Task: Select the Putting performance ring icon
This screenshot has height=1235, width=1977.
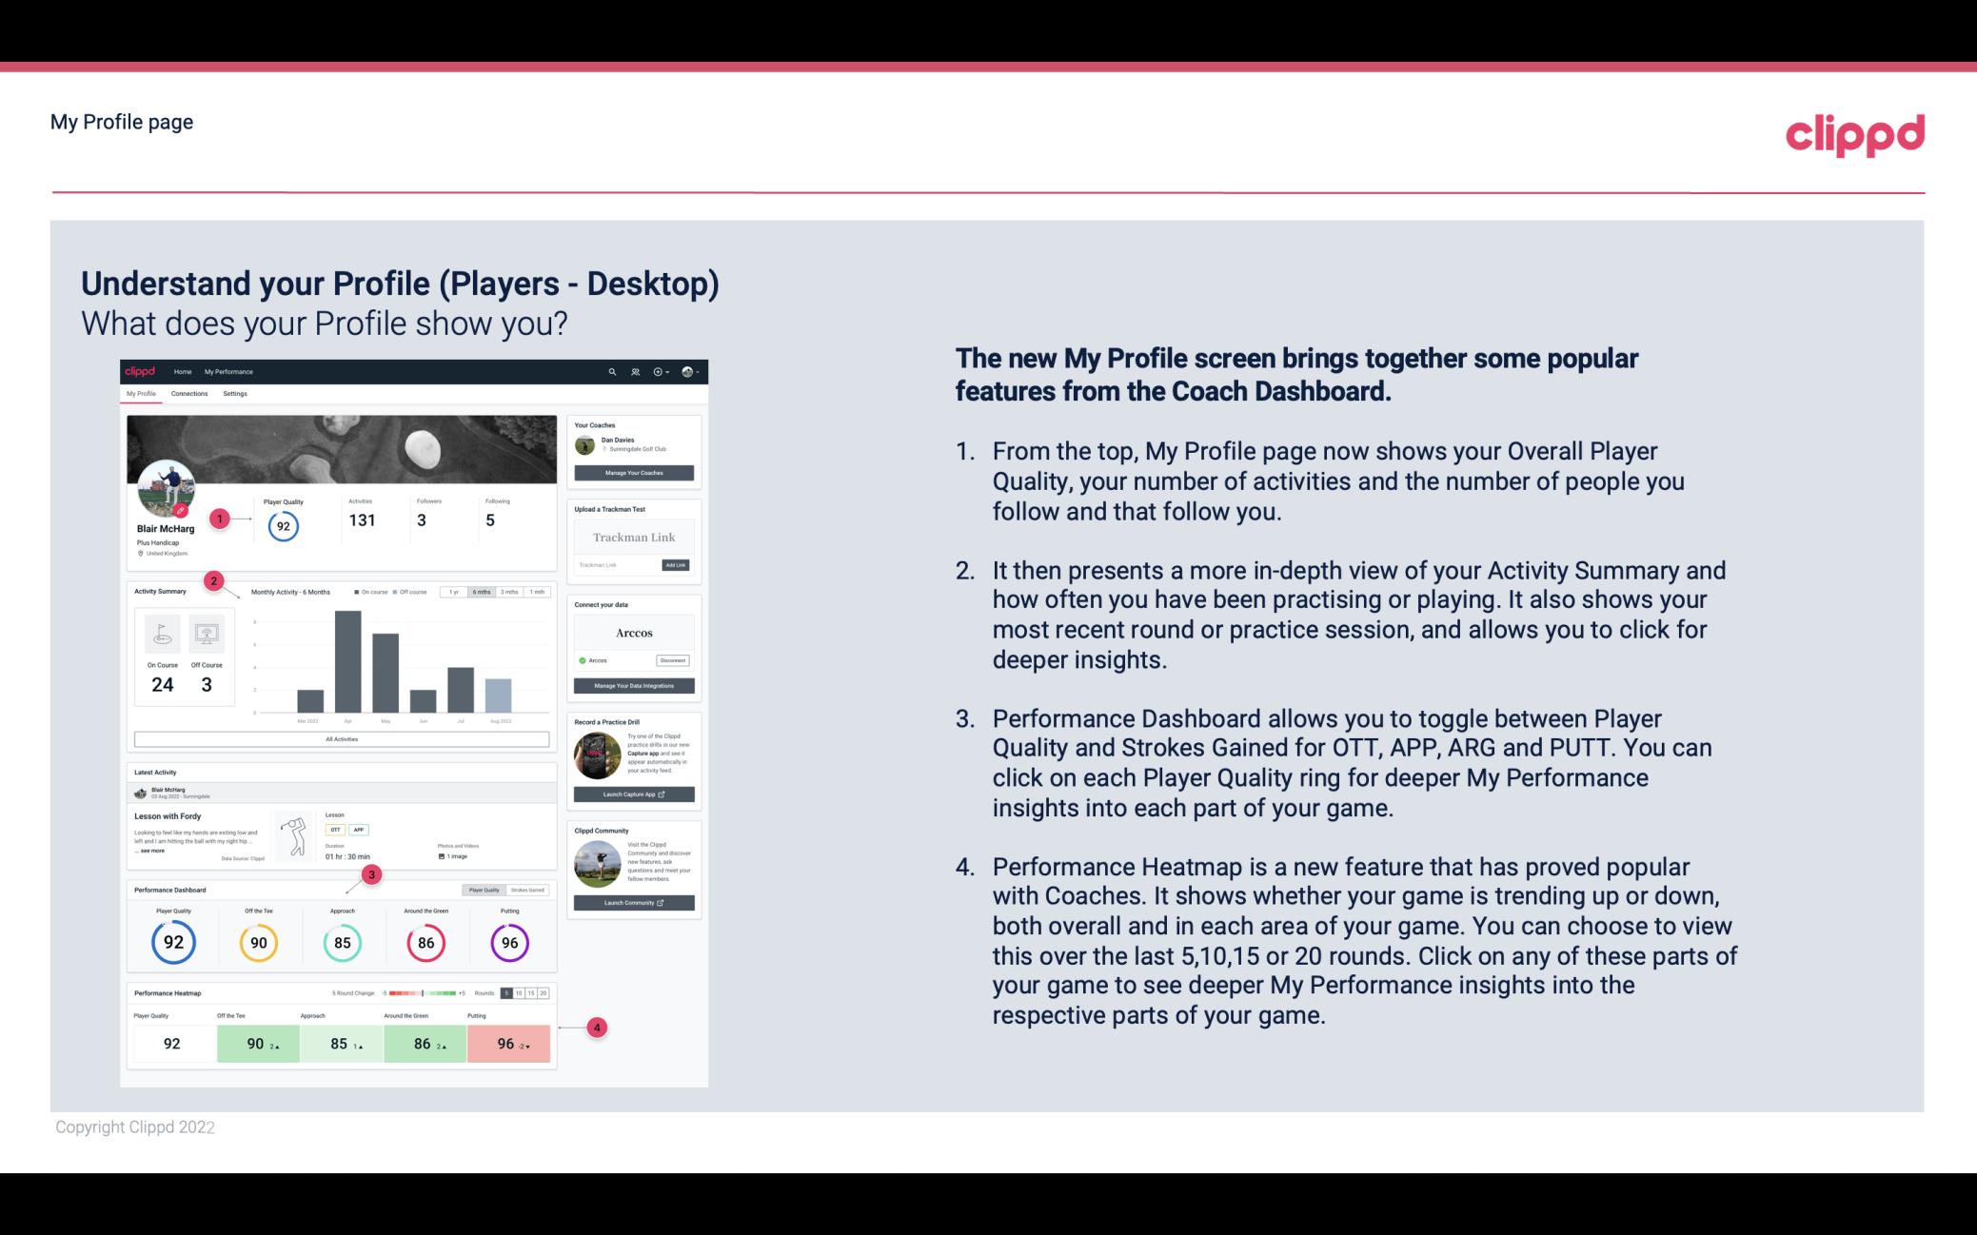Action: point(508,940)
